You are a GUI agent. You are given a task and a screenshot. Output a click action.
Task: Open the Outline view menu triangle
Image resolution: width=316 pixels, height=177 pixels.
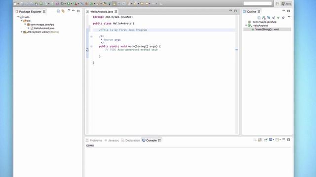pos(289,17)
